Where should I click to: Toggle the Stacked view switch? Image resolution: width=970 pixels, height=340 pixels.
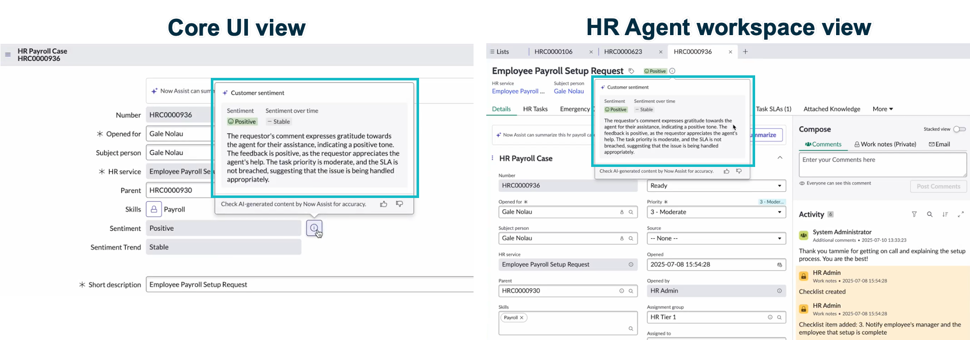[x=959, y=129]
